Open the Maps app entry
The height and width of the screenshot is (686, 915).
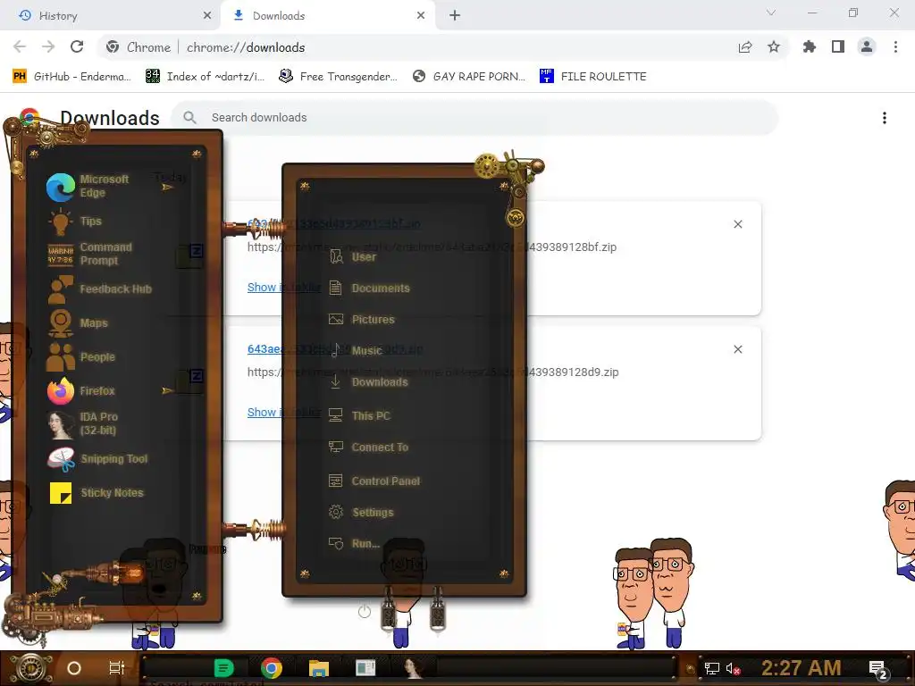(x=79, y=322)
